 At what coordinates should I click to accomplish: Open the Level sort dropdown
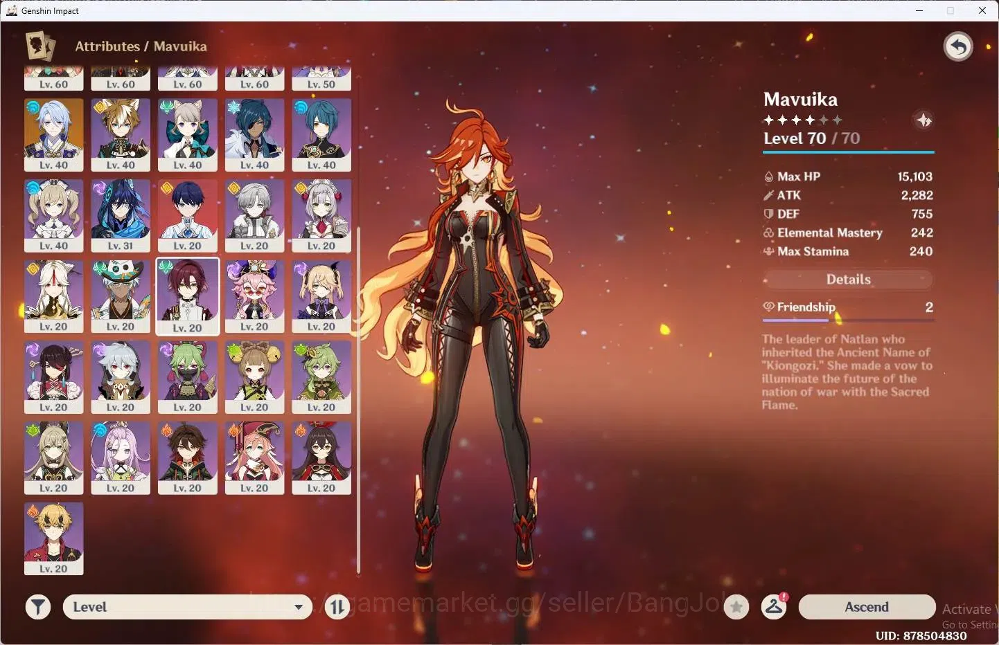point(187,607)
